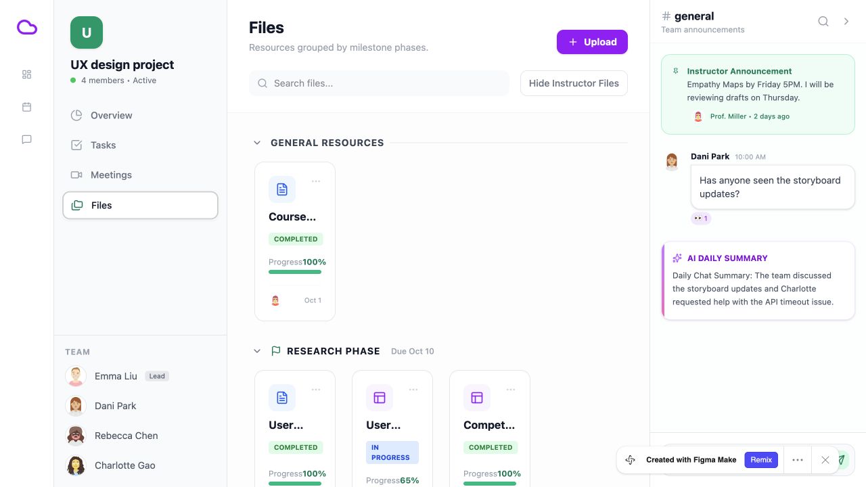Click the Prof. Miller avatar in announcement

pos(698,116)
